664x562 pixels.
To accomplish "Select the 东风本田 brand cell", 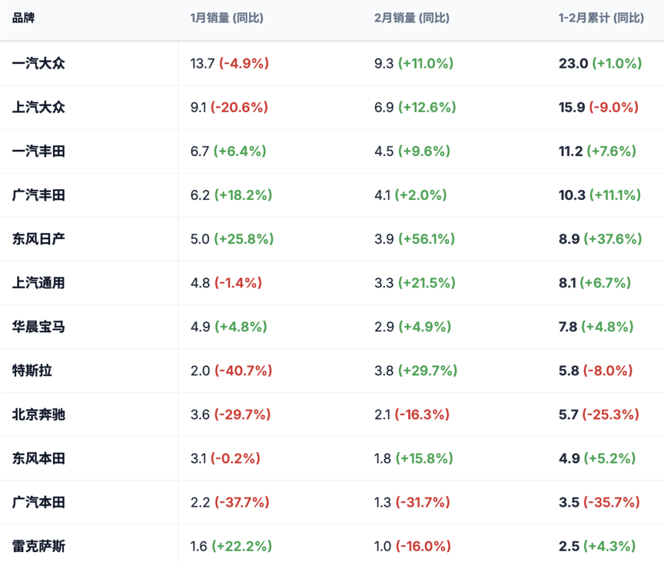I will (39, 458).
